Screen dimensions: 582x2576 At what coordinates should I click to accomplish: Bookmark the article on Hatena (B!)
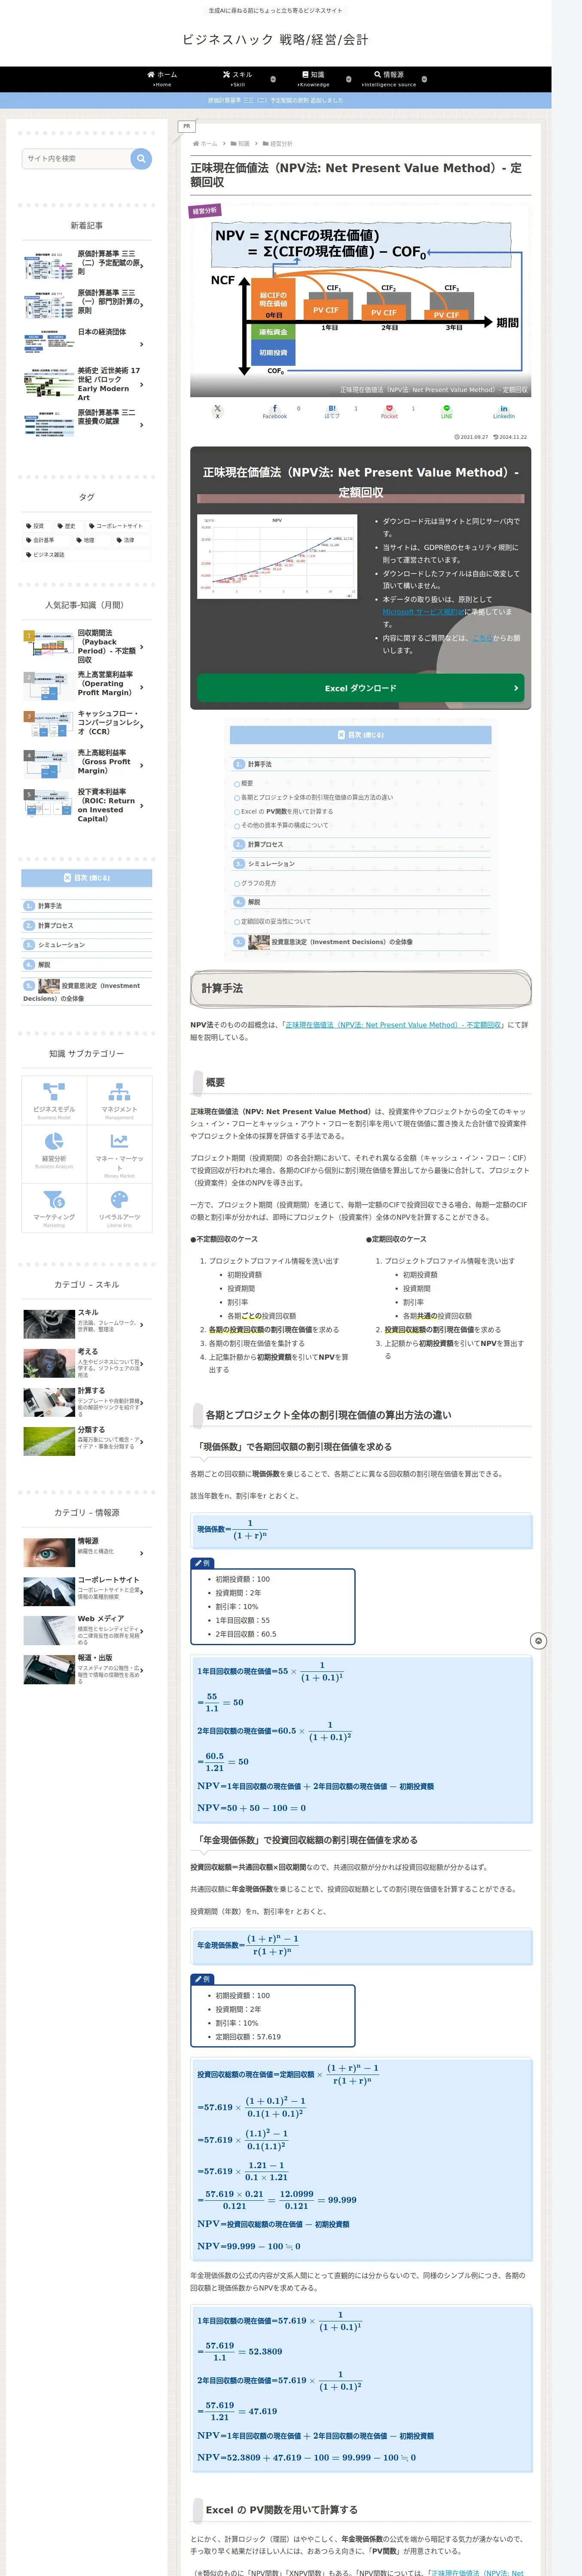(332, 410)
